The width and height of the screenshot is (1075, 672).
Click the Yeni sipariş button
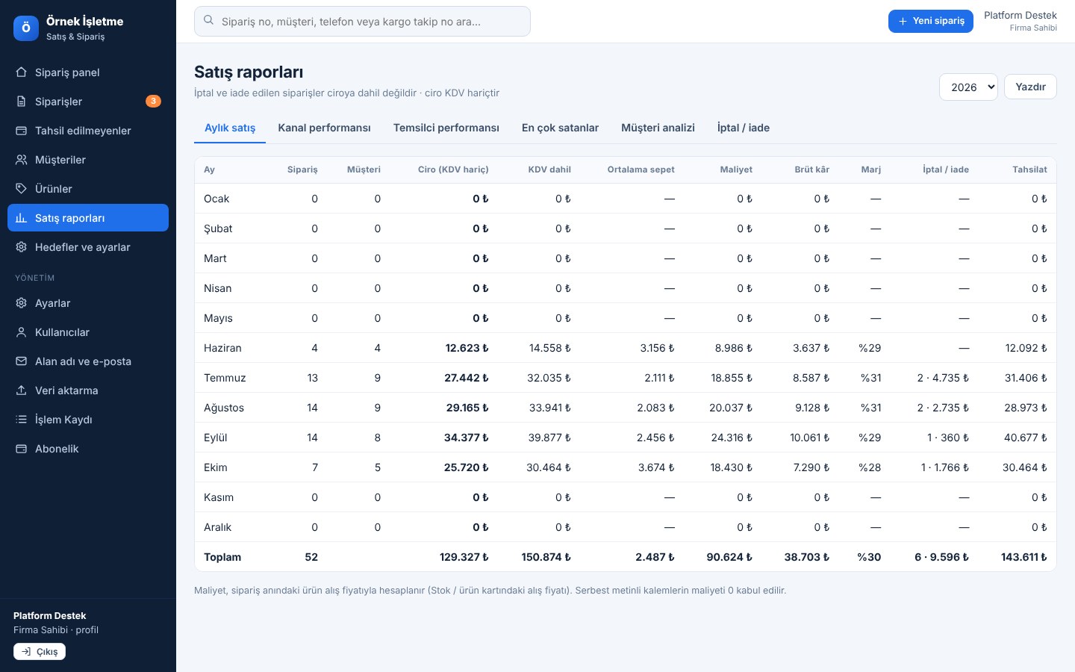coord(931,21)
